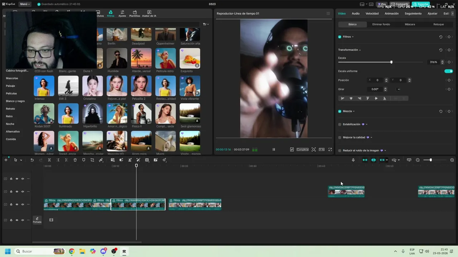The image size is (458, 257).
Task: Open the player hamburger menu
Action: pos(328,14)
